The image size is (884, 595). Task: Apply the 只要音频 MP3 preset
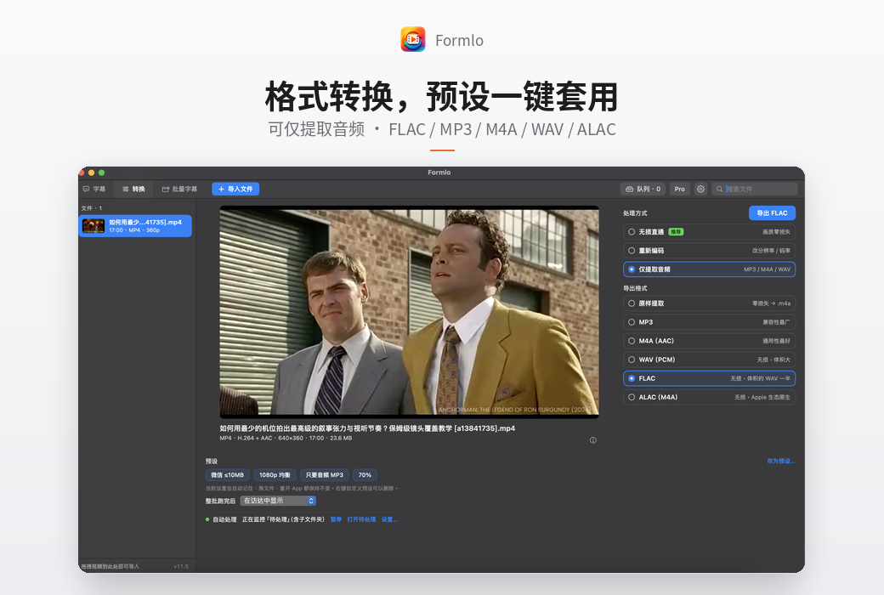click(324, 475)
